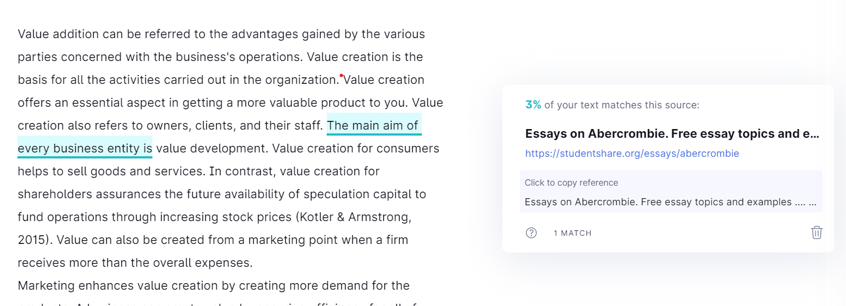Click the '1 MATCH' label
Screen dimensions: 846x306
tap(573, 233)
